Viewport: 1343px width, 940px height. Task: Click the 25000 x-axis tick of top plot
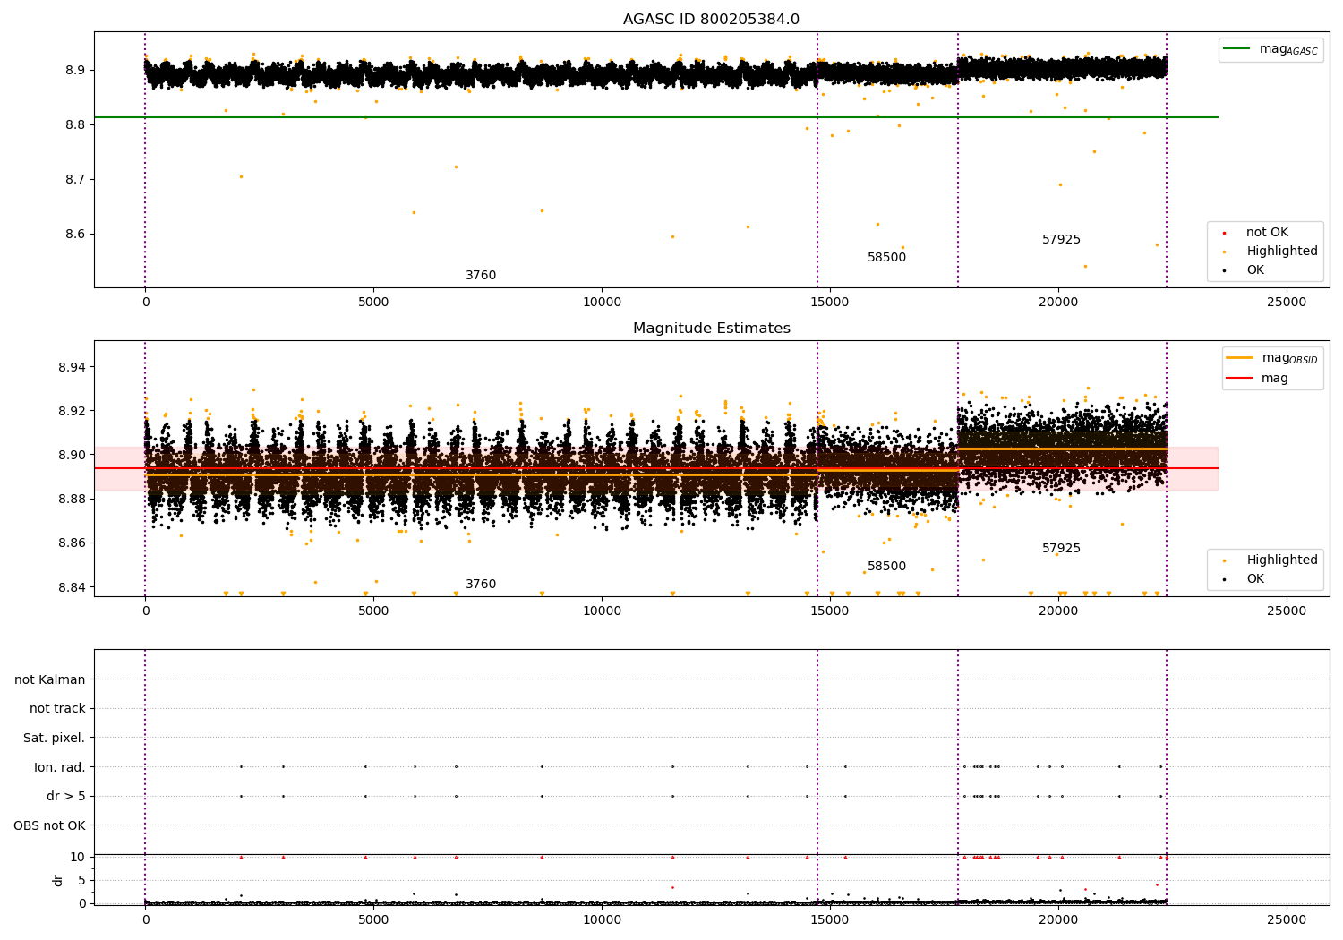[x=1287, y=303]
